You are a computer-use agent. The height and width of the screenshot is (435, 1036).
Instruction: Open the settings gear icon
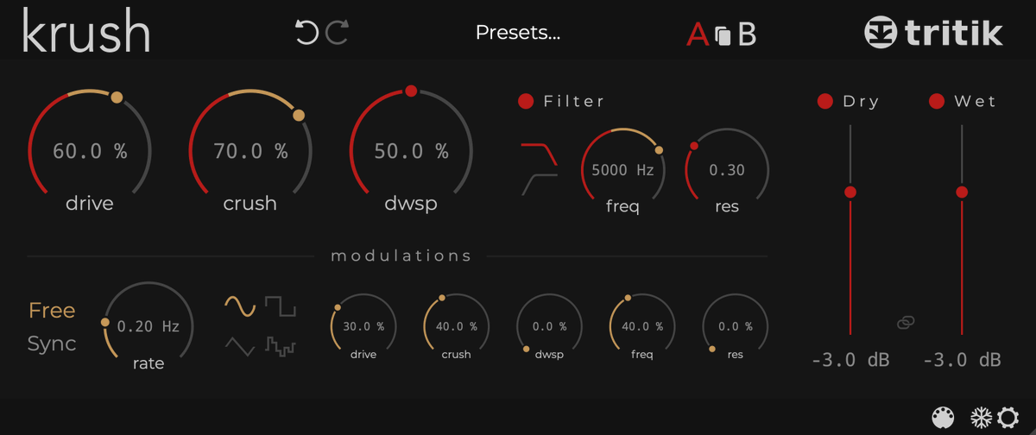pyautogui.click(x=1008, y=418)
